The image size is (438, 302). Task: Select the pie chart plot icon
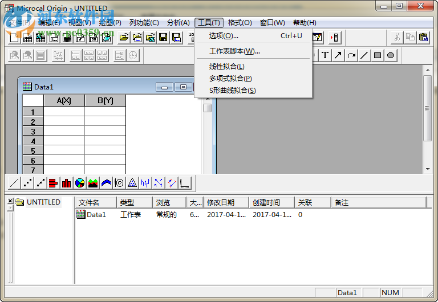tap(80, 183)
